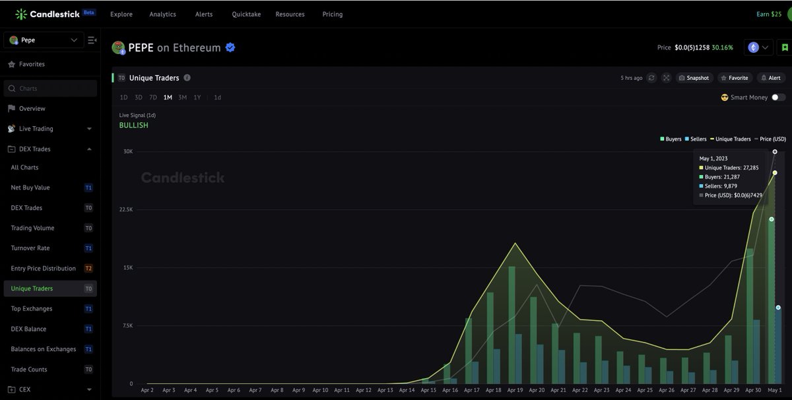The height and width of the screenshot is (400, 792).
Task: Select the 1d interval option
Action: click(217, 98)
